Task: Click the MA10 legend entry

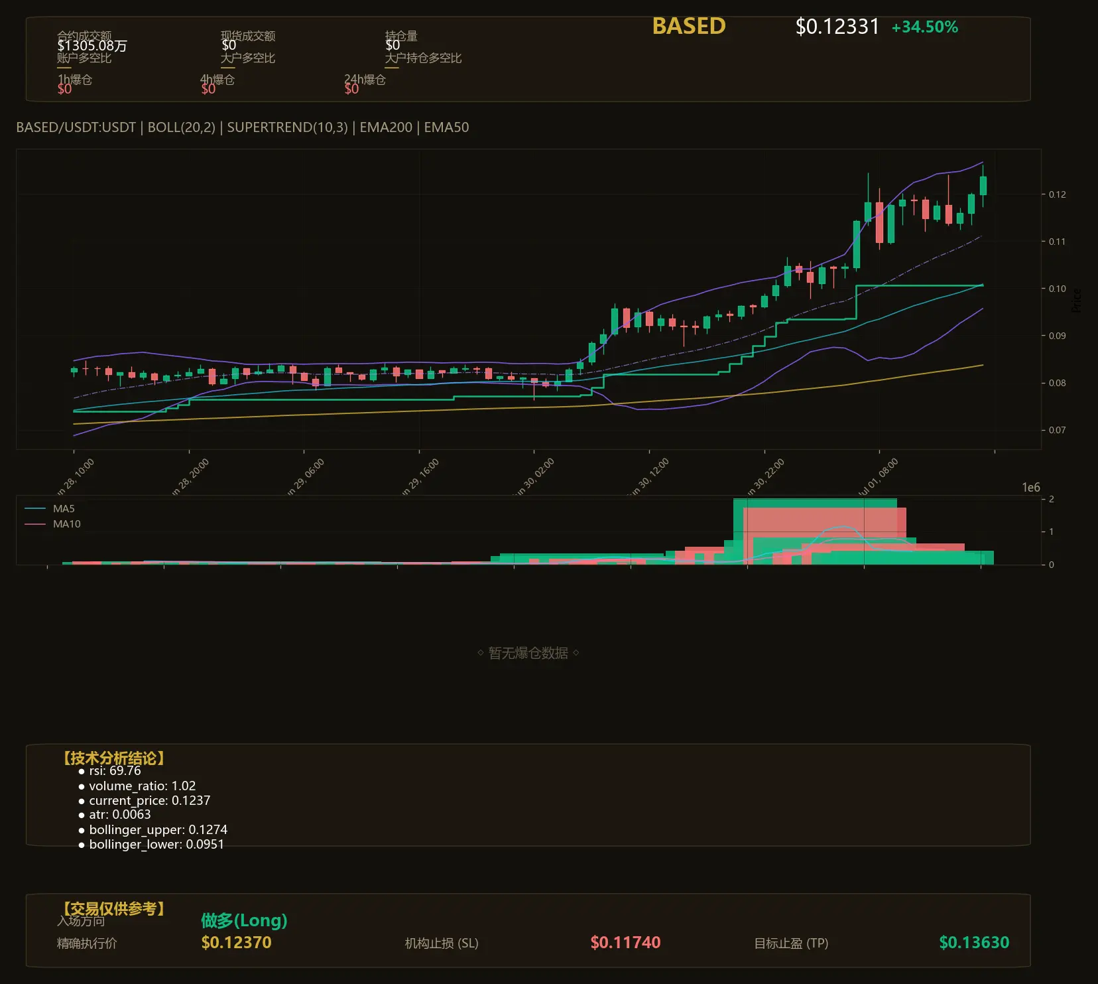Action: click(x=52, y=524)
